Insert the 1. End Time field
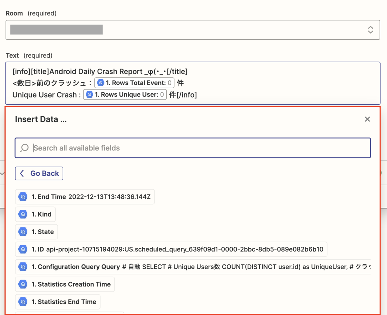This screenshot has height=315, width=387. point(85,197)
